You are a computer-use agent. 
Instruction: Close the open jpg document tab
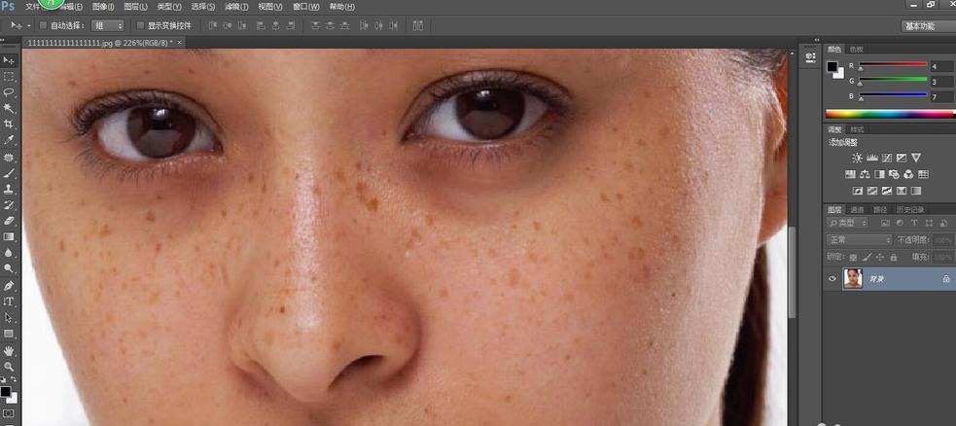click(x=180, y=43)
